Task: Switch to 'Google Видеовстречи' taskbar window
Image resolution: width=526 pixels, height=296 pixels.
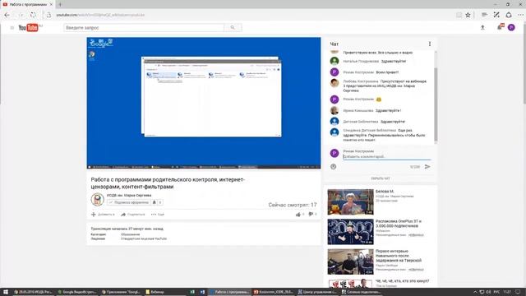Action: (x=77, y=292)
